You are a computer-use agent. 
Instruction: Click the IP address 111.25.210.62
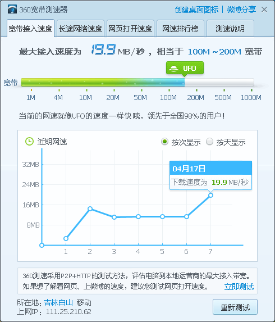click(x=68, y=312)
